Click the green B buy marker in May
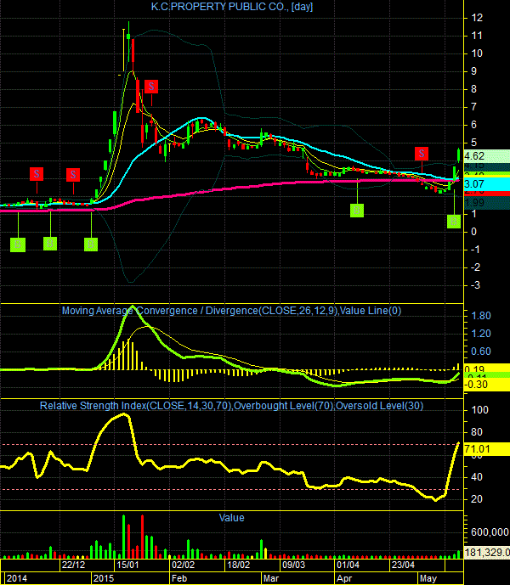The width and height of the screenshot is (510, 585). [454, 222]
